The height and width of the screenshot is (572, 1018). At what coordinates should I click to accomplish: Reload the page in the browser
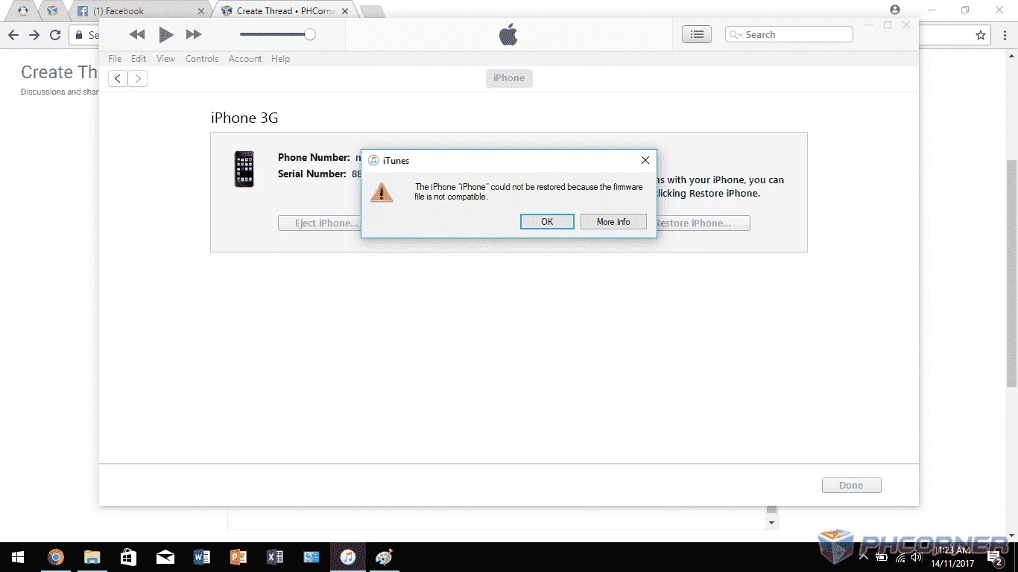[x=55, y=35]
